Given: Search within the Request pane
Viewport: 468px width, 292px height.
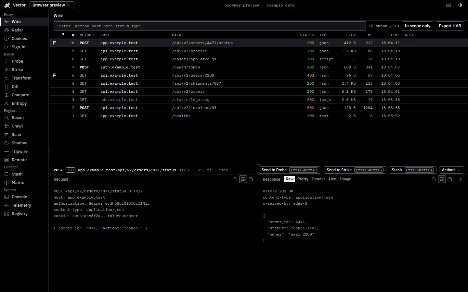Looking at the screenshot, I should (235, 179).
